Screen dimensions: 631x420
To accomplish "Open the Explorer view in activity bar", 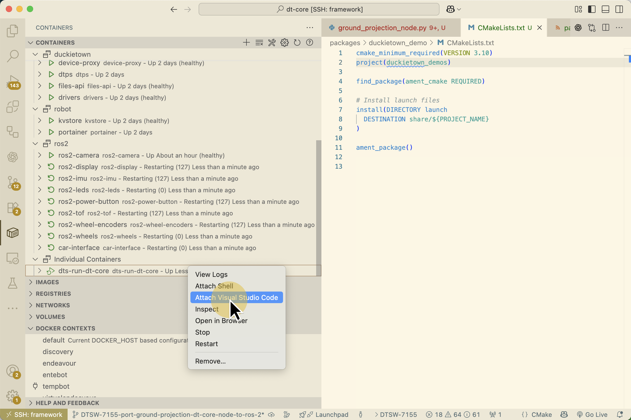I will [12, 31].
